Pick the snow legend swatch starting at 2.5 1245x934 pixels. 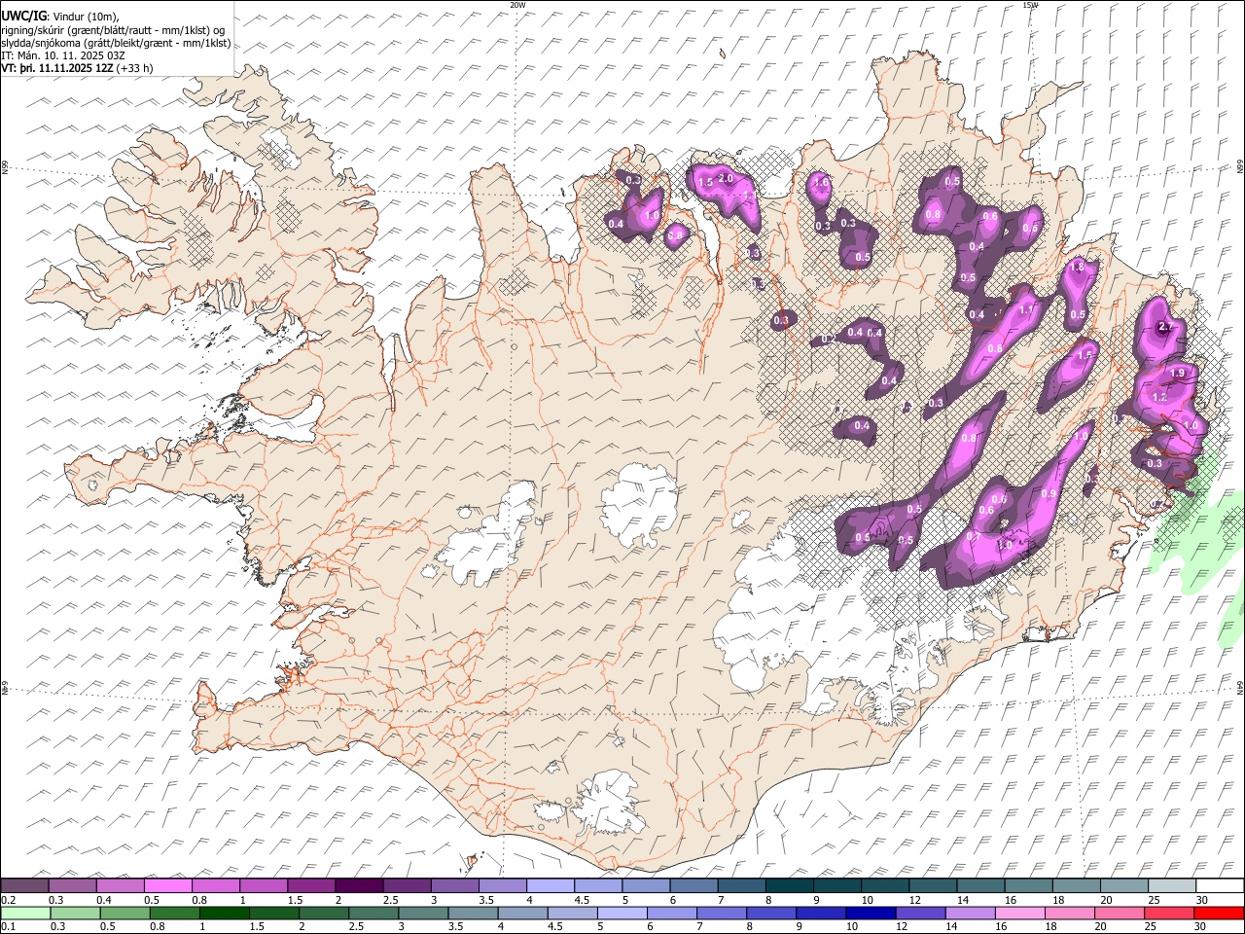[x=407, y=885]
